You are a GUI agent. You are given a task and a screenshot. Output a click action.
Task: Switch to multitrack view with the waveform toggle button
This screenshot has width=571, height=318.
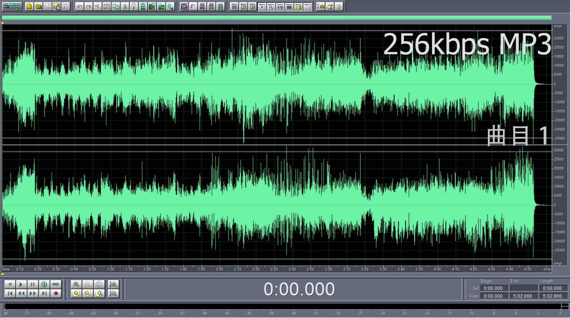point(12,6)
